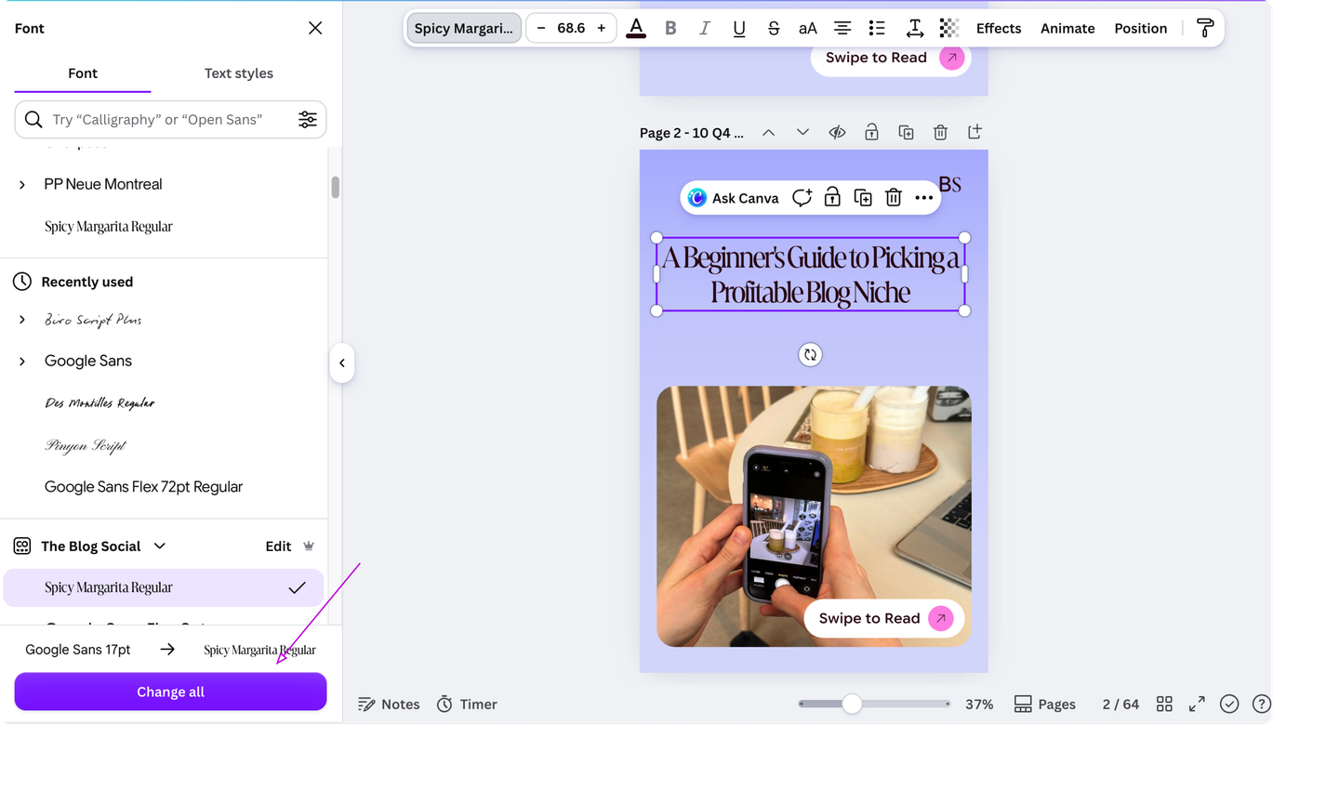Collapse the side panel with arrow handle
The image size is (1339, 790).
point(342,362)
